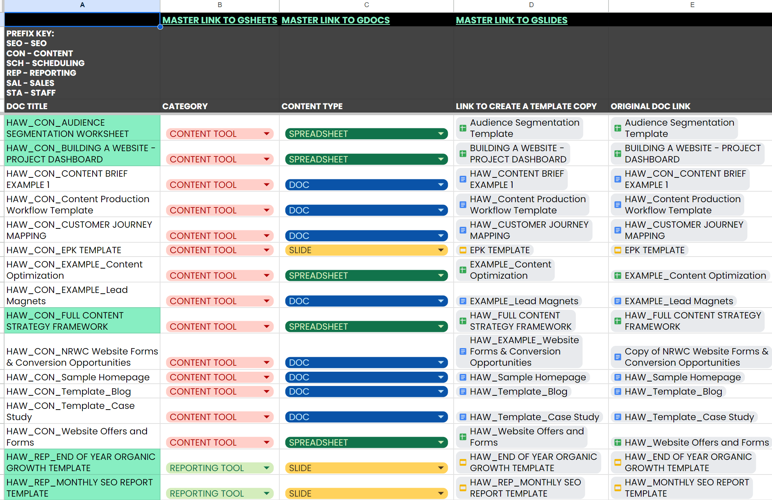Click Slides icon of original EPK TEMPLATE link
This screenshot has width=772, height=500.
pos(618,250)
